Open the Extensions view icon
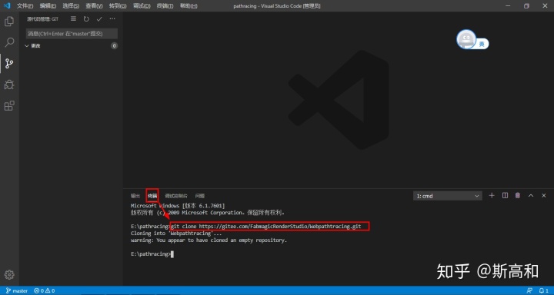Image resolution: width=554 pixels, height=295 pixels. pyautogui.click(x=9, y=105)
